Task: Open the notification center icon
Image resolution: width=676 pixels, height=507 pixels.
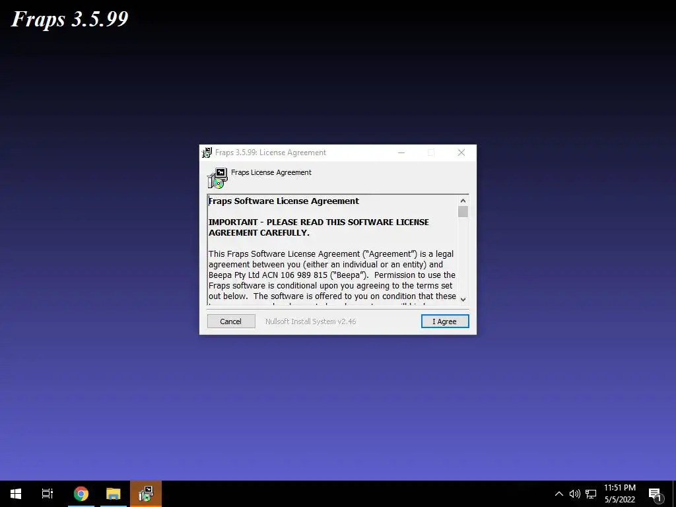Action: (655, 494)
